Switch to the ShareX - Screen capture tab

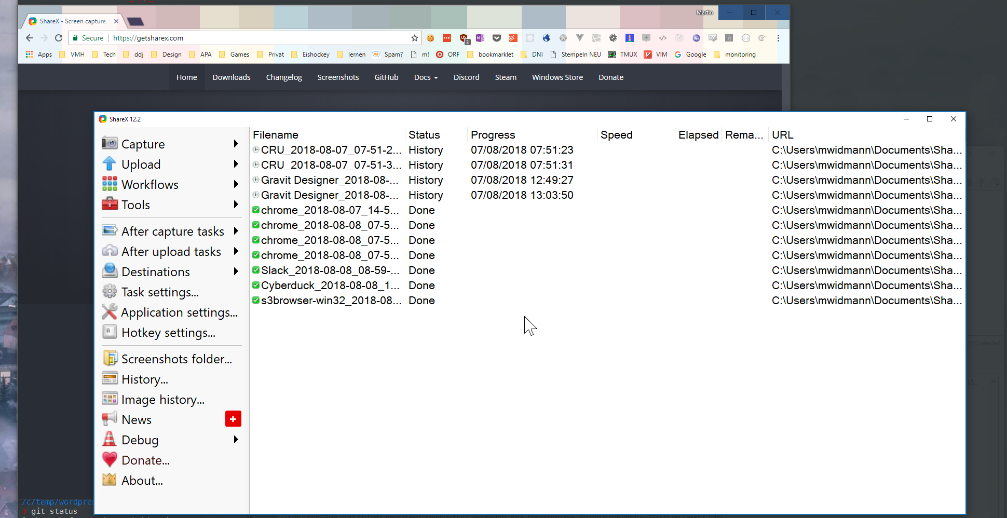point(70,21)
